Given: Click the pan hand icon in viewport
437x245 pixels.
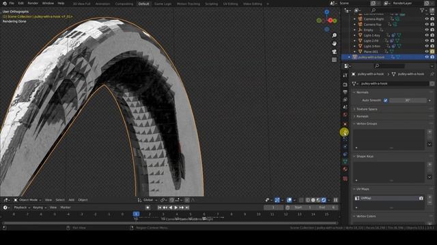Looking at the screenshot, I should pos(334,44).
